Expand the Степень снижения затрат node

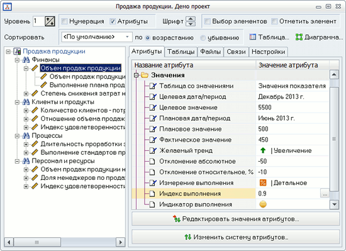coord(26,94)
